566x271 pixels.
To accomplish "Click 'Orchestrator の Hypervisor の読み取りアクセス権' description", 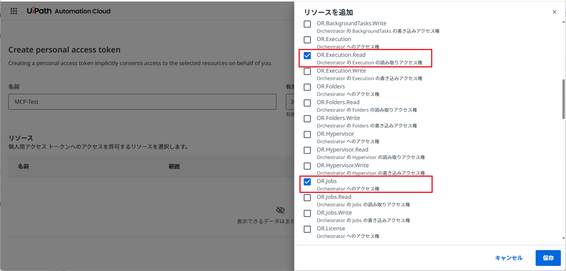I will [371, 157].
